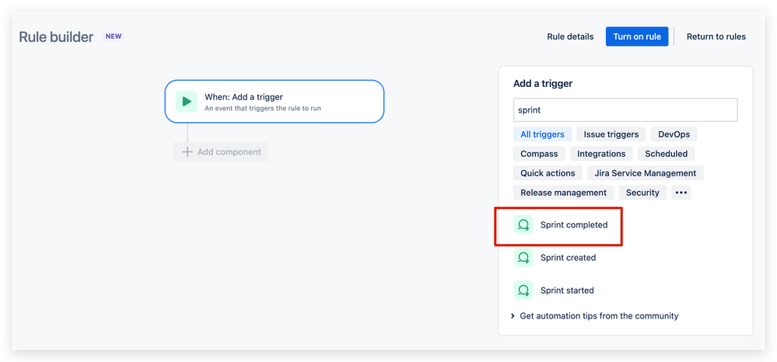This screenshot has height=362, width=777.
Task: Click the green play trigger icon
Action: coord(187,102)
